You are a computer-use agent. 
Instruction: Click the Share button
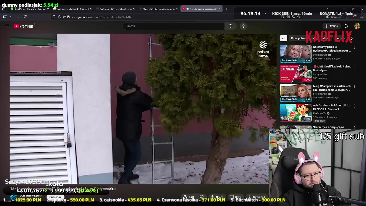(216, 197)
